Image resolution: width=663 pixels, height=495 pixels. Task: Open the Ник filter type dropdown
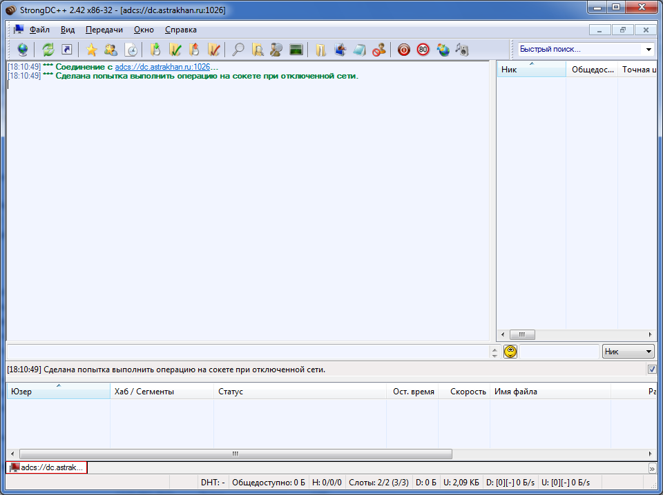tap(628, 352)
